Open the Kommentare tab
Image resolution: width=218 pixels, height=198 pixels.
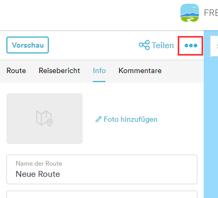coord(140,70)
